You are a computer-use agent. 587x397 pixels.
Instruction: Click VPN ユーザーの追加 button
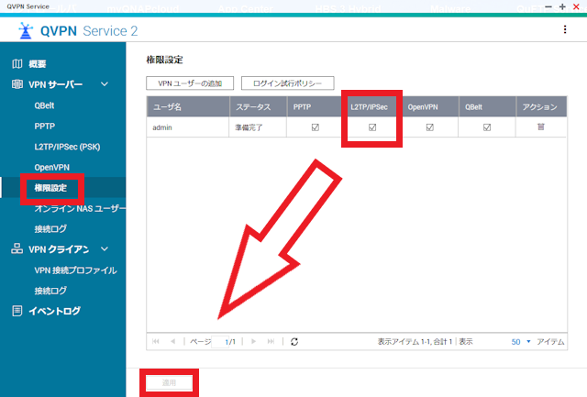190,83
